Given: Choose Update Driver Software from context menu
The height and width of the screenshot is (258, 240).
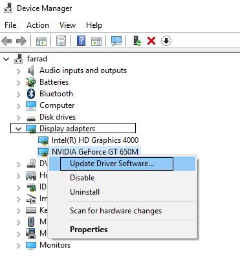Looking at the screenshot, I should coord(122,164).
